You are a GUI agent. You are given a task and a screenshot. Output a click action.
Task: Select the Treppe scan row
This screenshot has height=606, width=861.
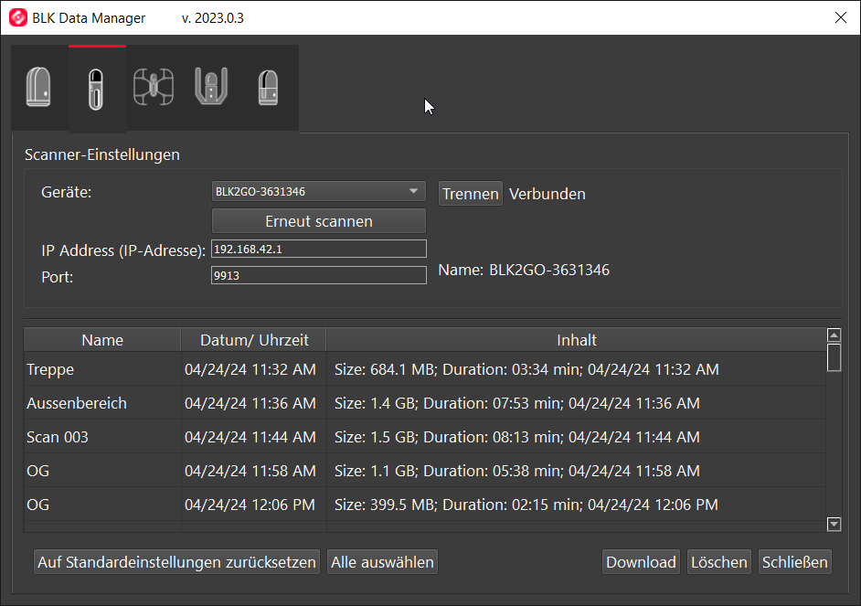click(x=424, y=369)
